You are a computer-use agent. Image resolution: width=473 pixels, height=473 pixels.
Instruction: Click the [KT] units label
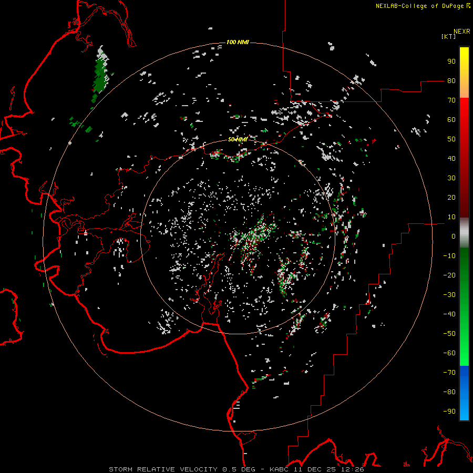[x=448, y=36]
